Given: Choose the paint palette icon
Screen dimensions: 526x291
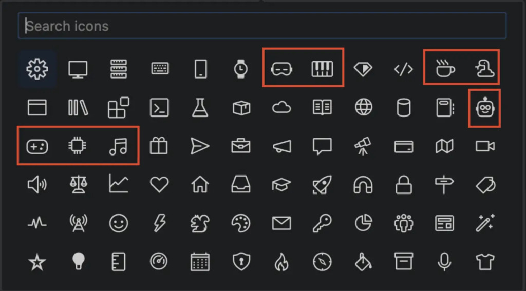Looking at the screenshot, I should coord(240,223).
